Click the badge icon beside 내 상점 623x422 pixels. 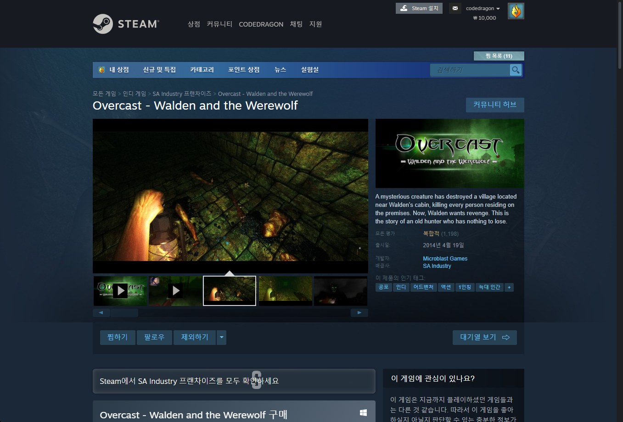[x=102, y=70]
